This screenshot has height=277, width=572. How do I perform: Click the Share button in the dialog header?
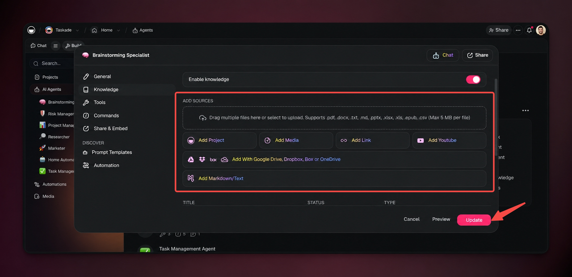(477, 55)
